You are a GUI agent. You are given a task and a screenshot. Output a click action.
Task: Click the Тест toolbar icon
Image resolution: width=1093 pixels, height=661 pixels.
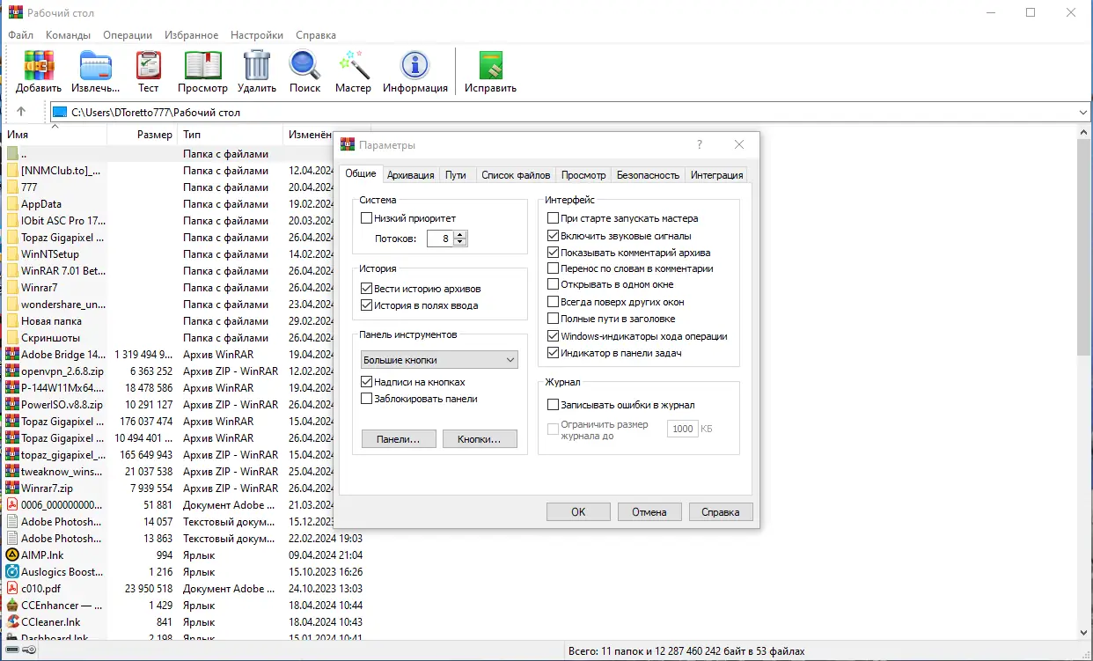coord(149,65)
